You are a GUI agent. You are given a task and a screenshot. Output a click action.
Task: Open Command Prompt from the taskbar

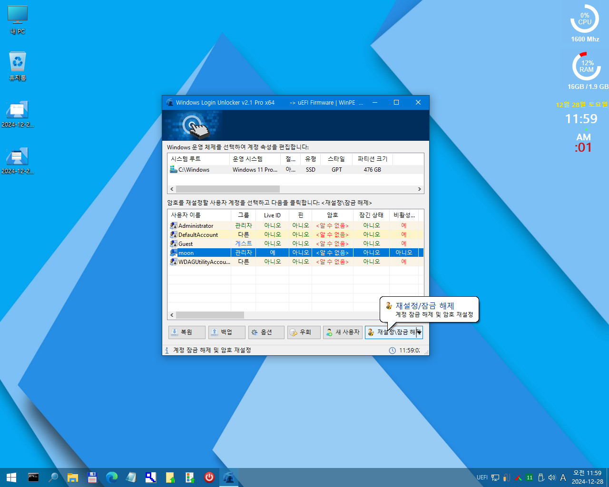tap(33, 477)
